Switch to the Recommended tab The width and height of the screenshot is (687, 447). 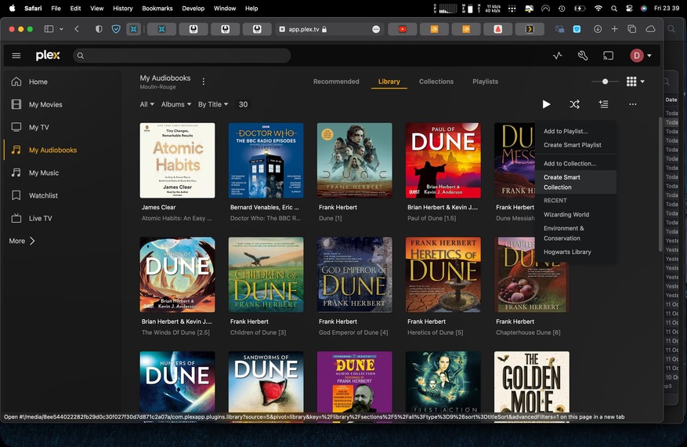click(336, 82)
